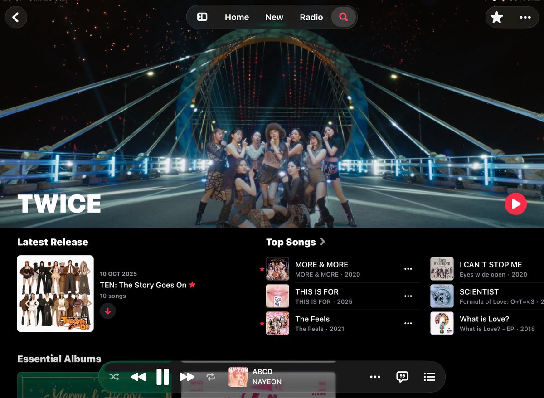Favorite TWICE with the star button

(x=497, y=17)
